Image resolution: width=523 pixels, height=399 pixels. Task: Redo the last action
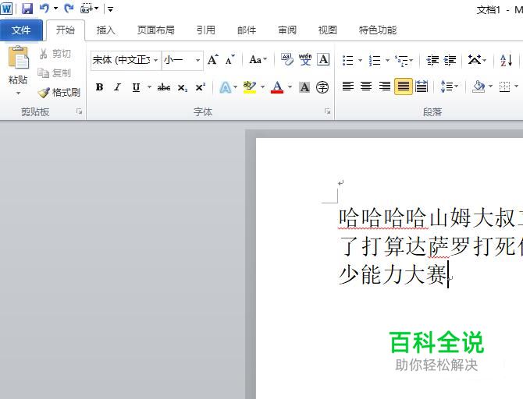pyautogui.click(x=69, y=8)
